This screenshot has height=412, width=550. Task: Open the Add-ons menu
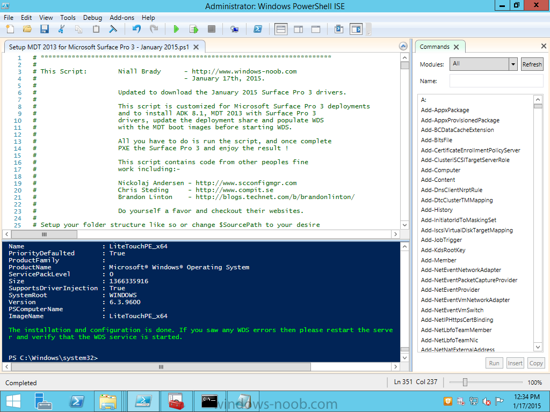pos(122,18)
